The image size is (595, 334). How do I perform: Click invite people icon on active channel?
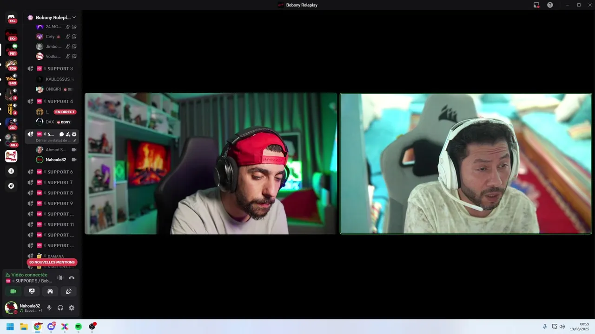(x=68, y=135)
